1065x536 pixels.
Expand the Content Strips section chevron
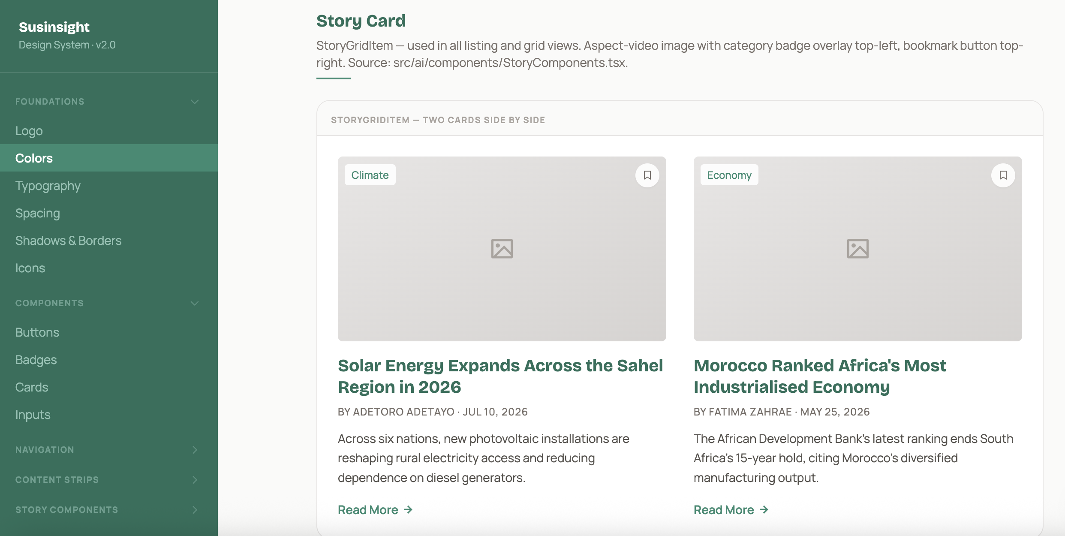point(195,480)
